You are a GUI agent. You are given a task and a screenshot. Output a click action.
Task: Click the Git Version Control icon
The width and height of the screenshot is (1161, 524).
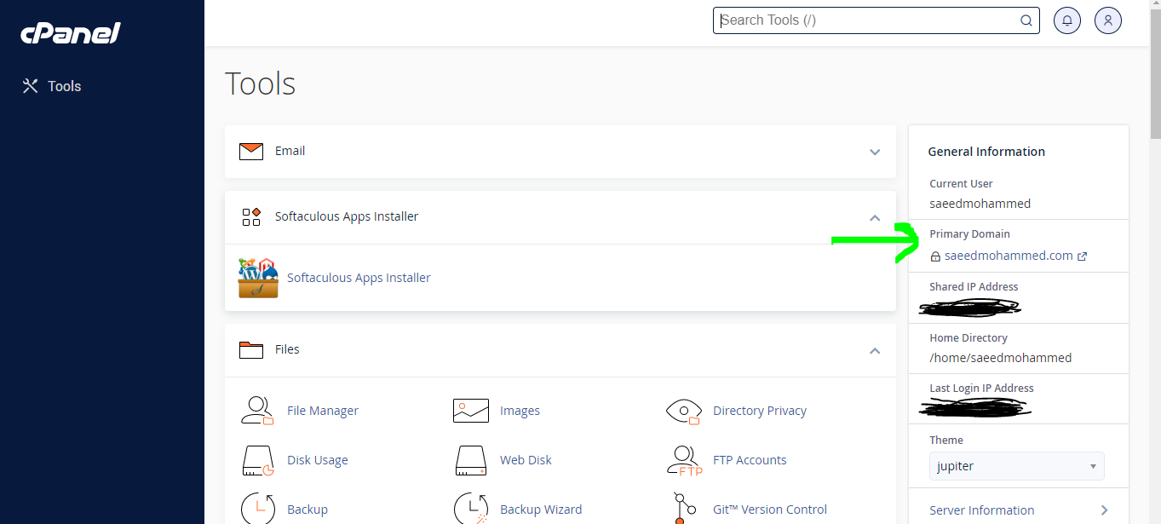coord(683,509)
